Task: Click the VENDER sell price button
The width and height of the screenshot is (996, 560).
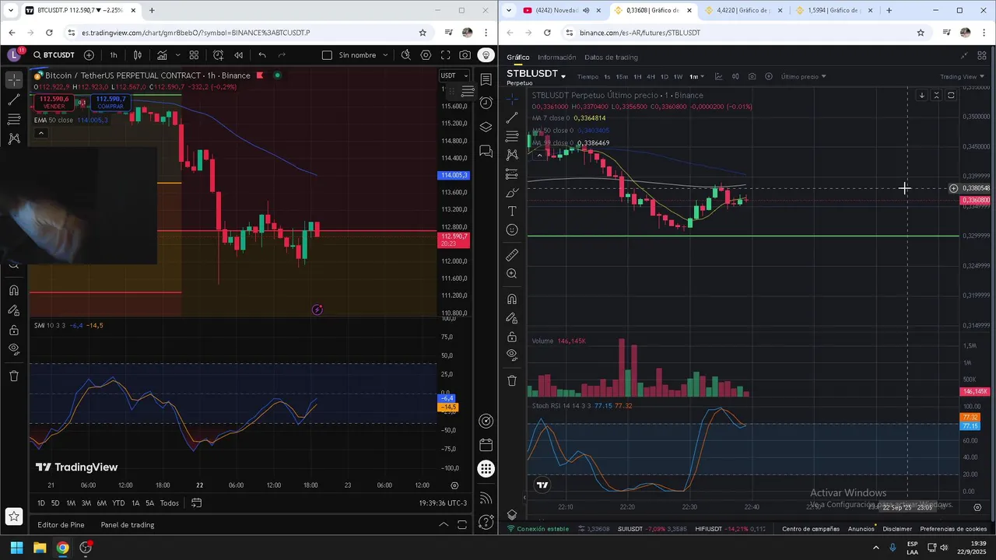Action: pos(54,102)
